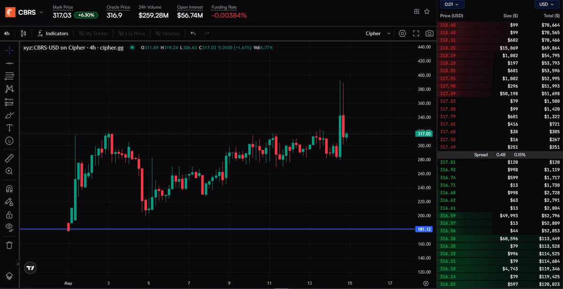
Task: Click the +6.30% change badge
Action: point(86,15)
